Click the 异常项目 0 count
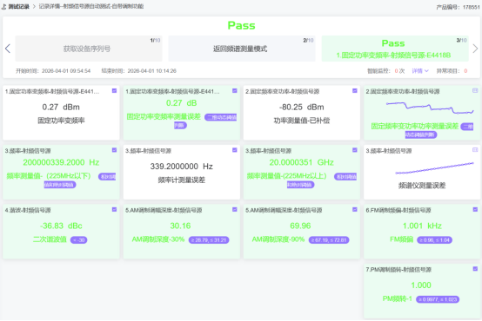 465,71
